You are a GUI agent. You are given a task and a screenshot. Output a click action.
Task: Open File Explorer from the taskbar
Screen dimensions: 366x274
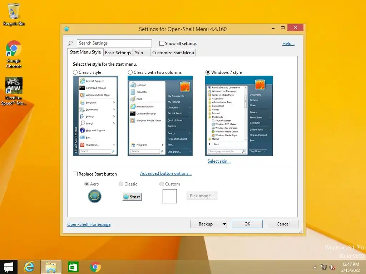pos(51,267)
